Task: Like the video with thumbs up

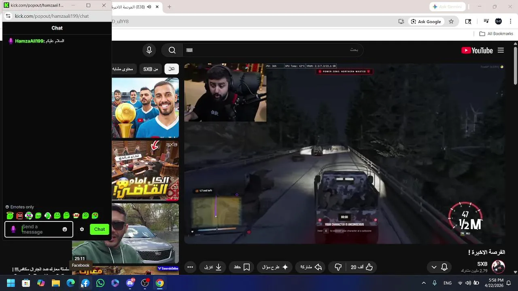Action: tap(362, 267)
